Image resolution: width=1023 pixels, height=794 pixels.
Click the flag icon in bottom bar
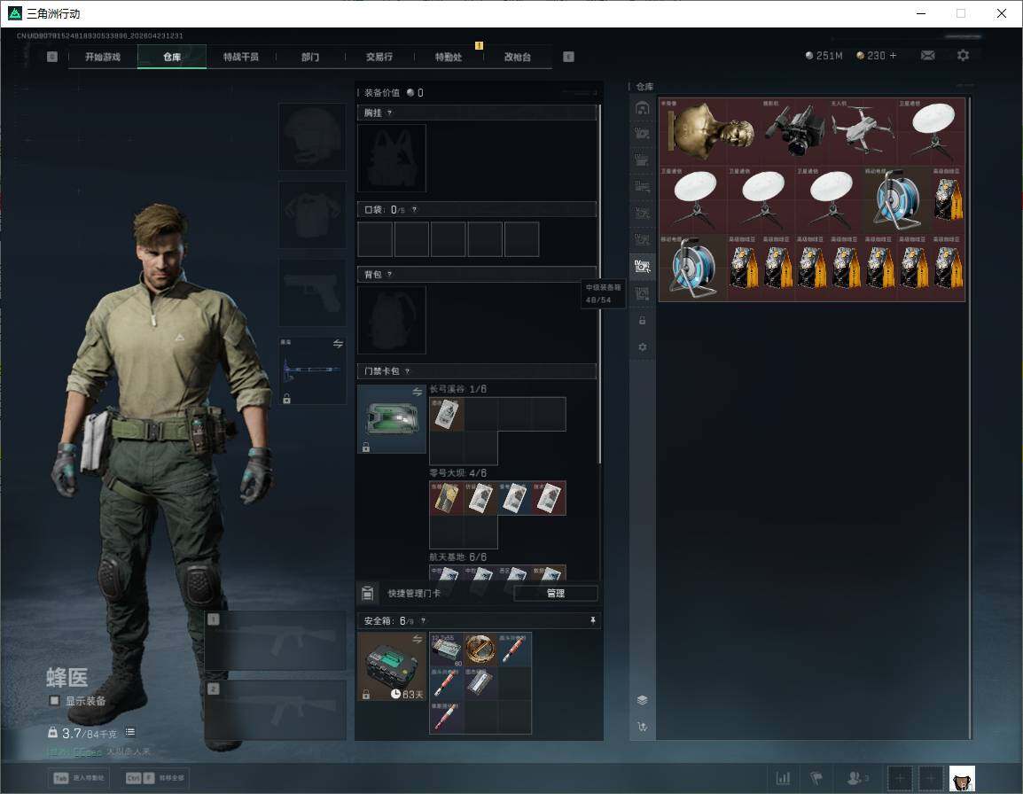pyautogui.click(x=816, y=778)
